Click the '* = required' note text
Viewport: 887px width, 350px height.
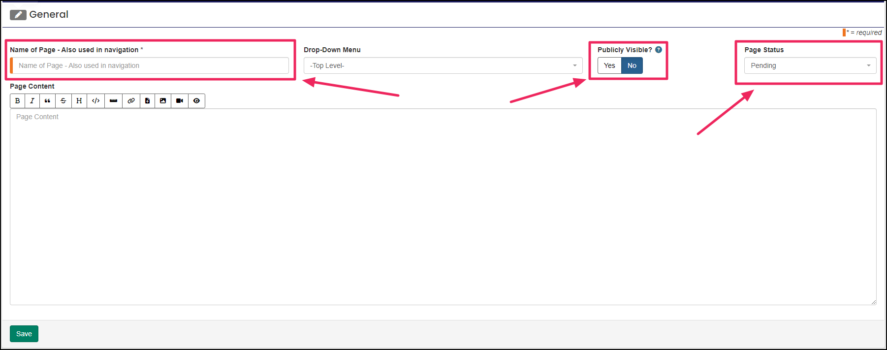[864, 32]
